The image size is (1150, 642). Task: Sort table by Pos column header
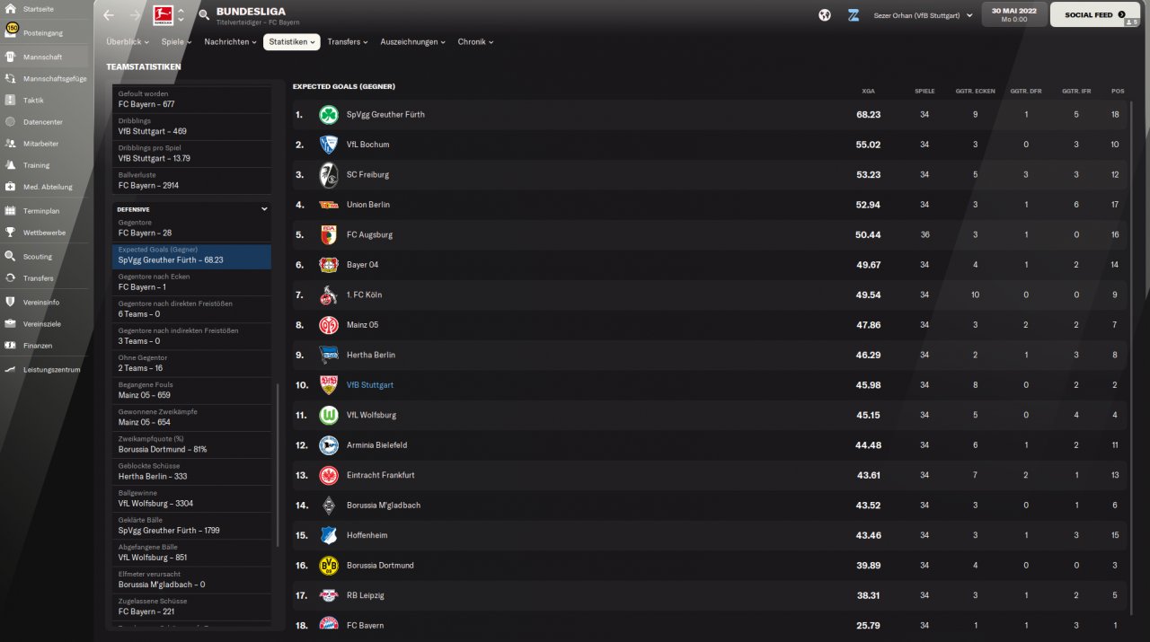[1117, 91]
